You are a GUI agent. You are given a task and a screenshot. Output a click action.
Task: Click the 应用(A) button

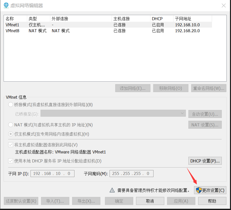coord(181,201)
